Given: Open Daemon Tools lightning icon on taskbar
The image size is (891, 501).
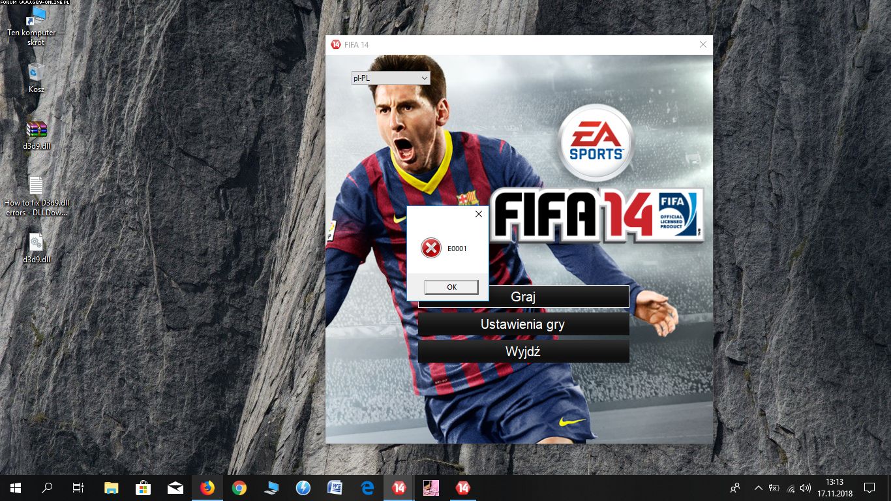Looking at the screenshot, I should (x=303, y=488).
